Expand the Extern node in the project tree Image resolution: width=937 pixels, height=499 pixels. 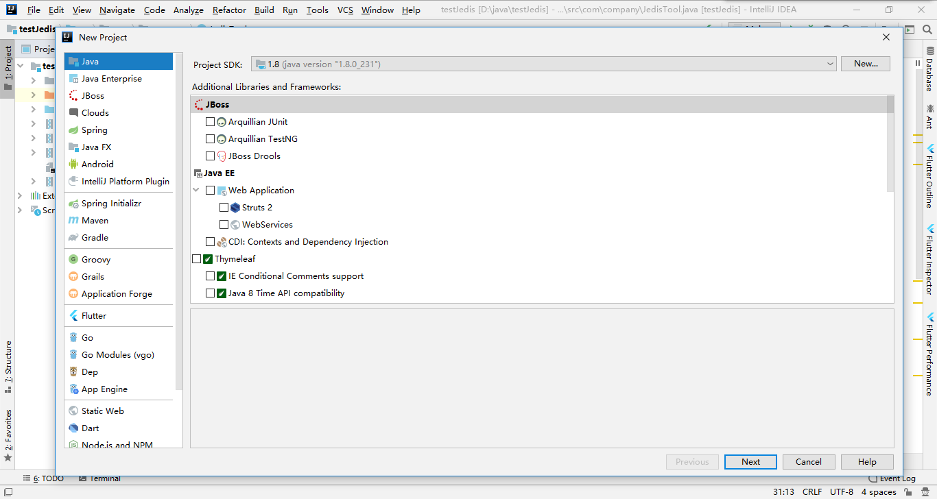(19, 195)
